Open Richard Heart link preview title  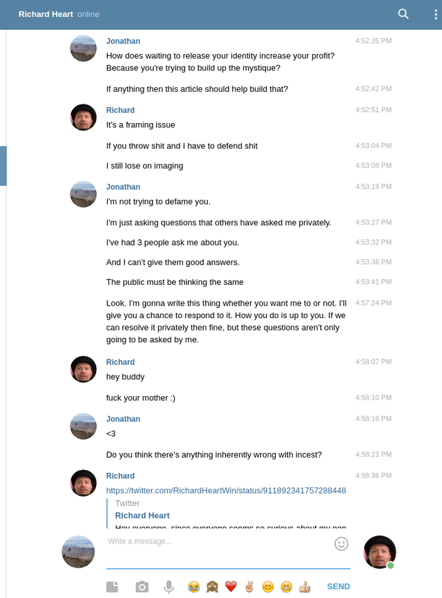[142, 516]
